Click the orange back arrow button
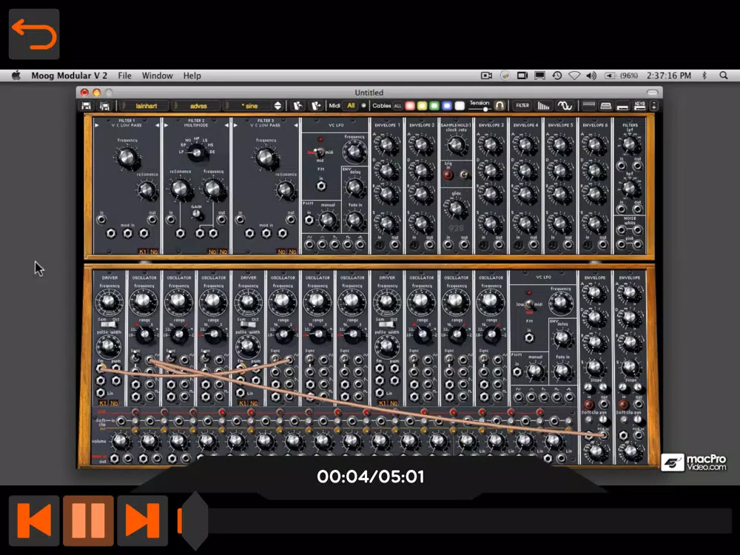 34,34
